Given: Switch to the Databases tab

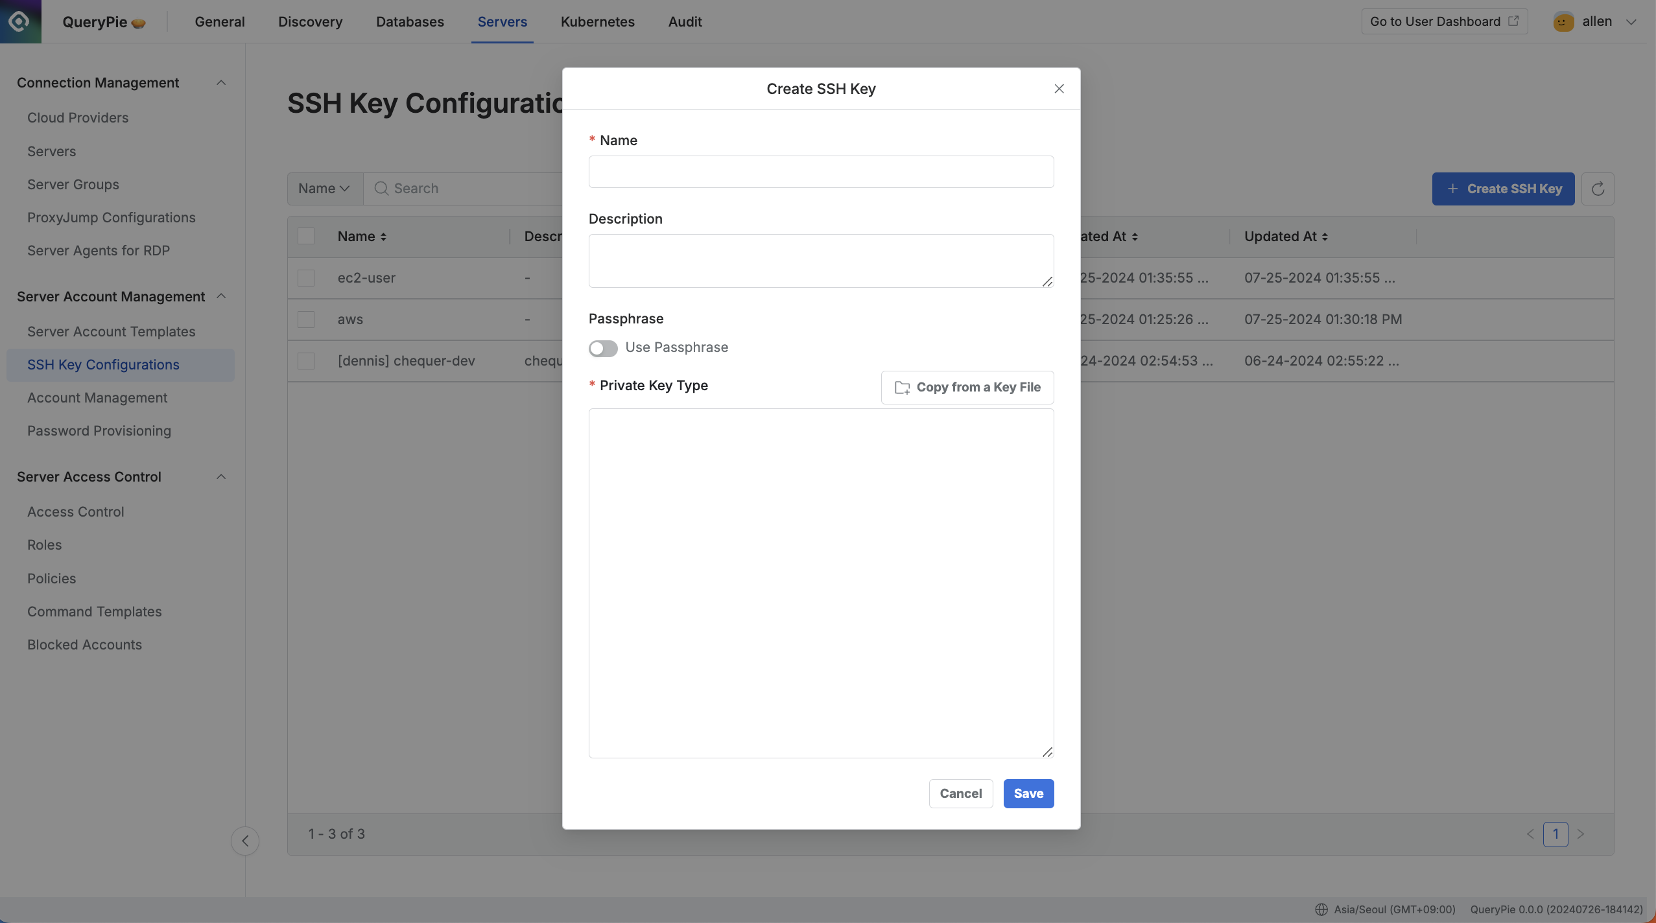Looking at the screenshot, I should pos(410,21).
